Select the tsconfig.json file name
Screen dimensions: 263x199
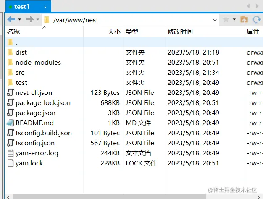pyautogui.click(x=35, y=143)
